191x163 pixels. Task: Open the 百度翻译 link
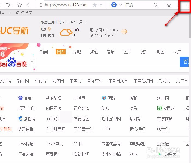point(82,108)
